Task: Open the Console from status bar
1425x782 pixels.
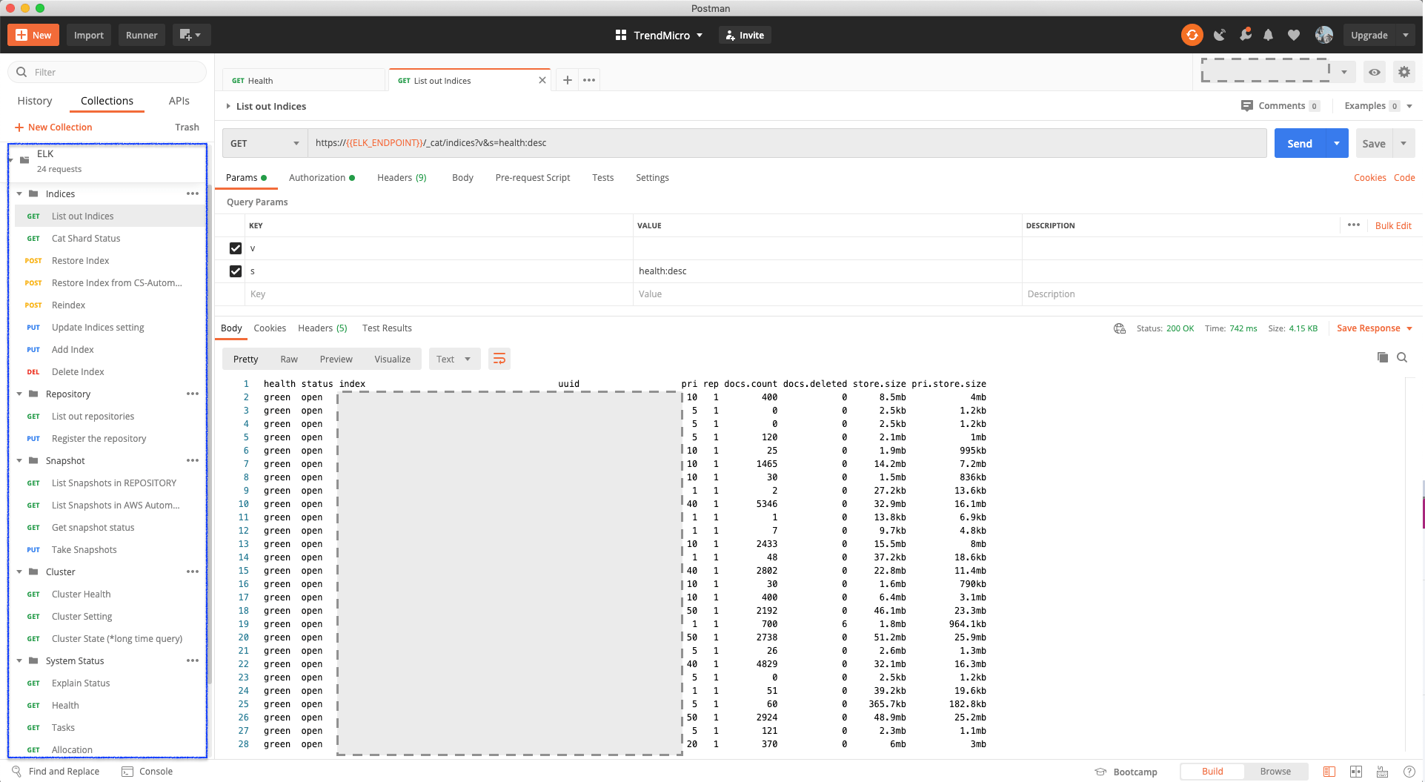Action: [x=147, y=772]
